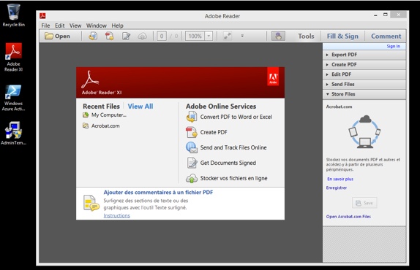Minimize the Adobe Reader window
Screen dimensions: 420x270
[375, 15]
